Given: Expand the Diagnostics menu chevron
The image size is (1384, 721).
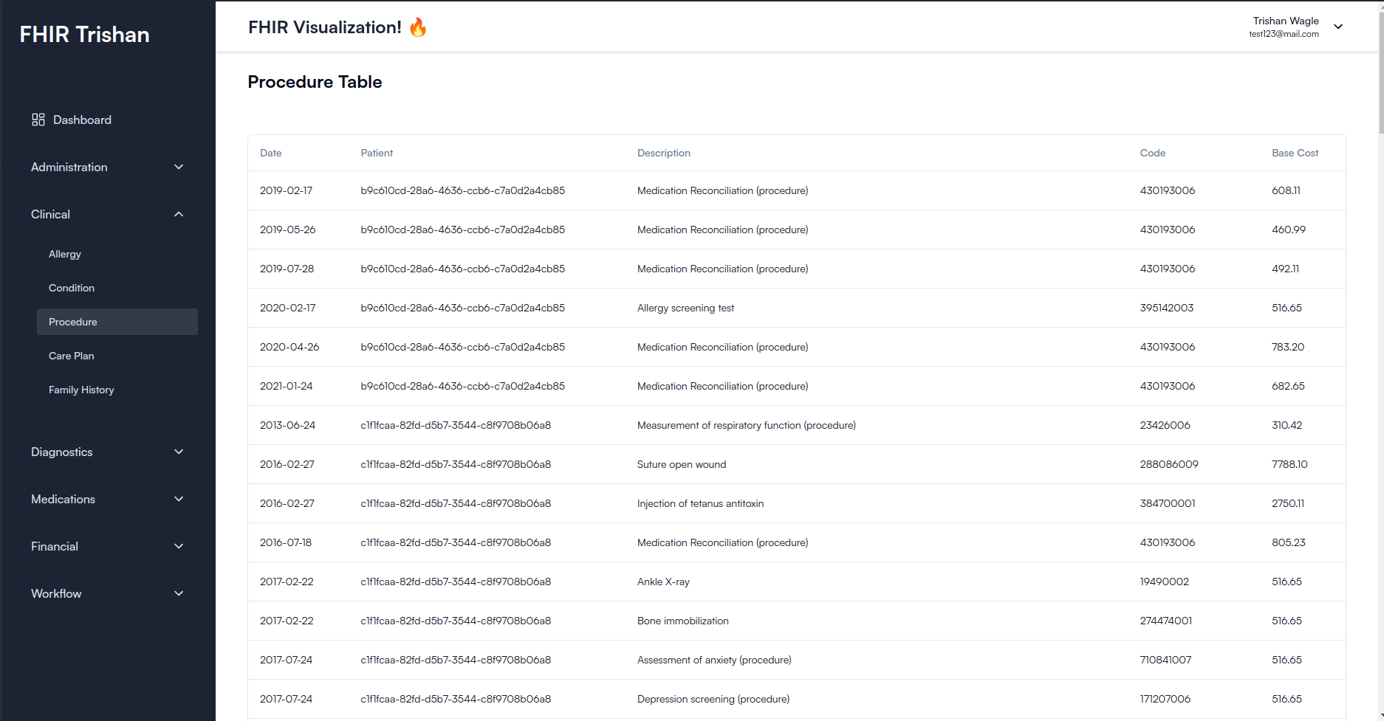Looking at the screenshot, I should pos(179,452).
